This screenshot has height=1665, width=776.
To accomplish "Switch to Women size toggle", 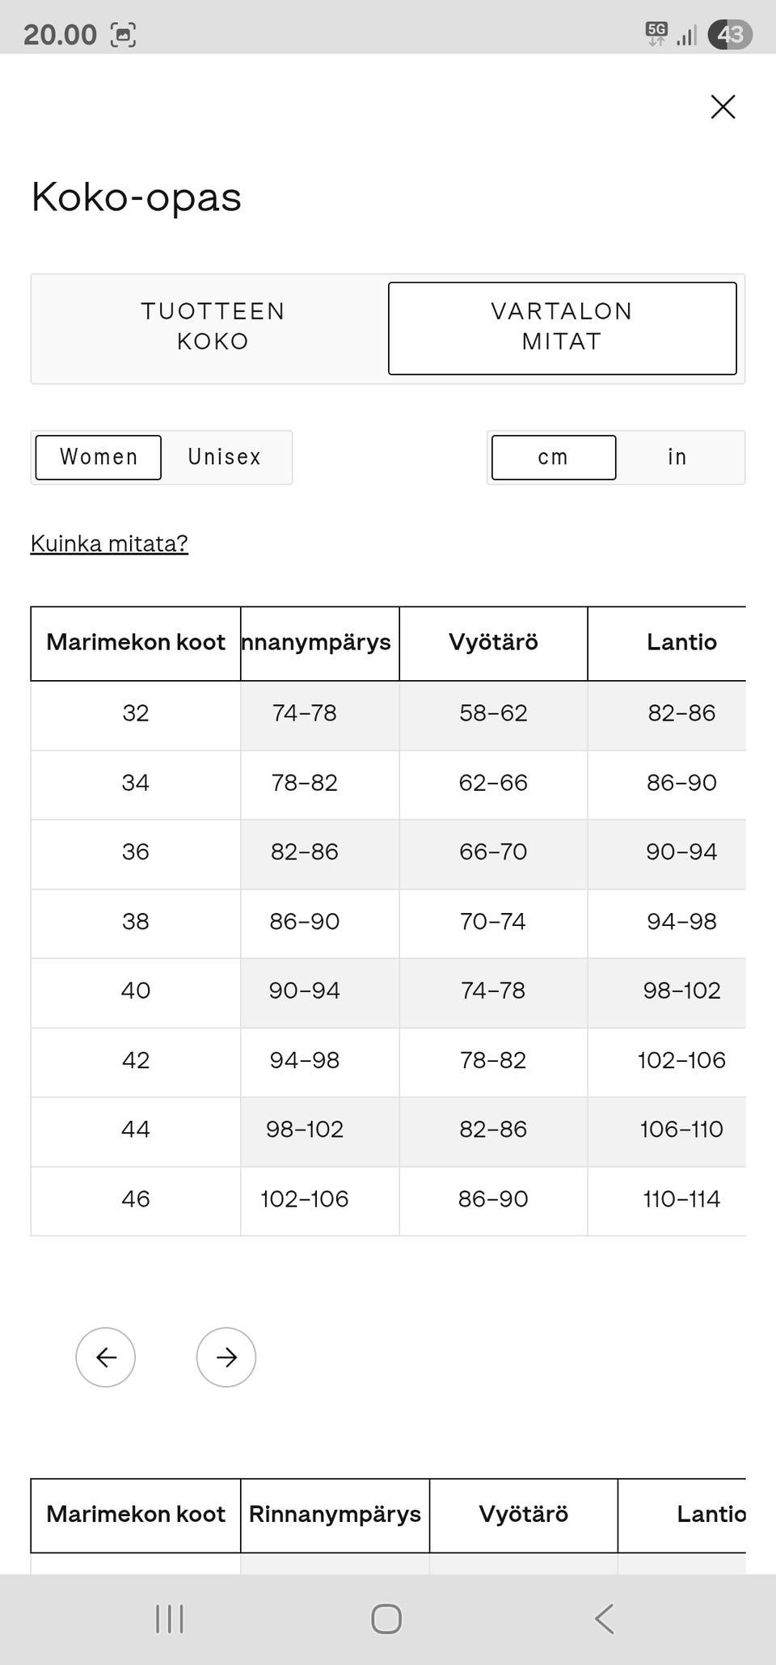I will (99, 457).
